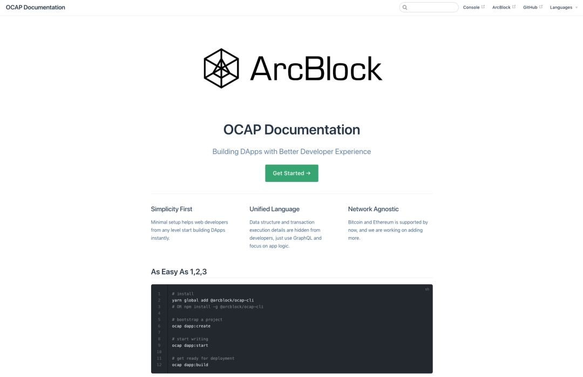
Task: Open the Console nav link
Action: click(x=471, y=8)
